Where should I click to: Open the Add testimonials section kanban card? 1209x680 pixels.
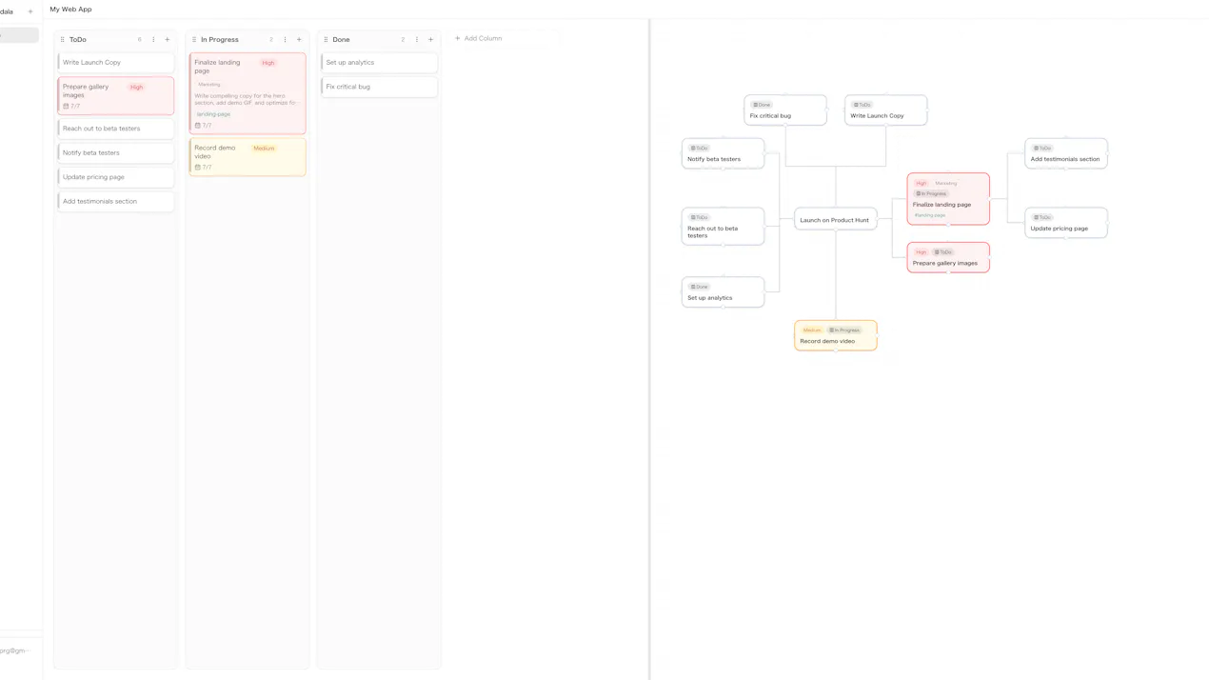tap(115, 201)
